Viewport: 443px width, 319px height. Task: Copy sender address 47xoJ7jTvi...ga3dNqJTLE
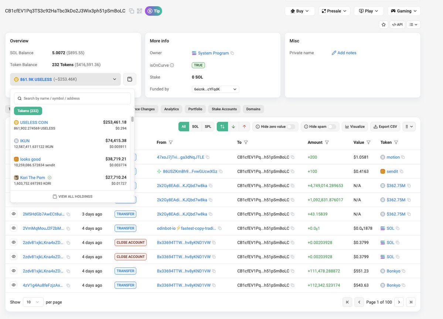tap(208, 157)
